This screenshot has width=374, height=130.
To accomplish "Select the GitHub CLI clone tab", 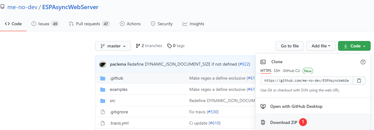I will [x=291, y=71].
